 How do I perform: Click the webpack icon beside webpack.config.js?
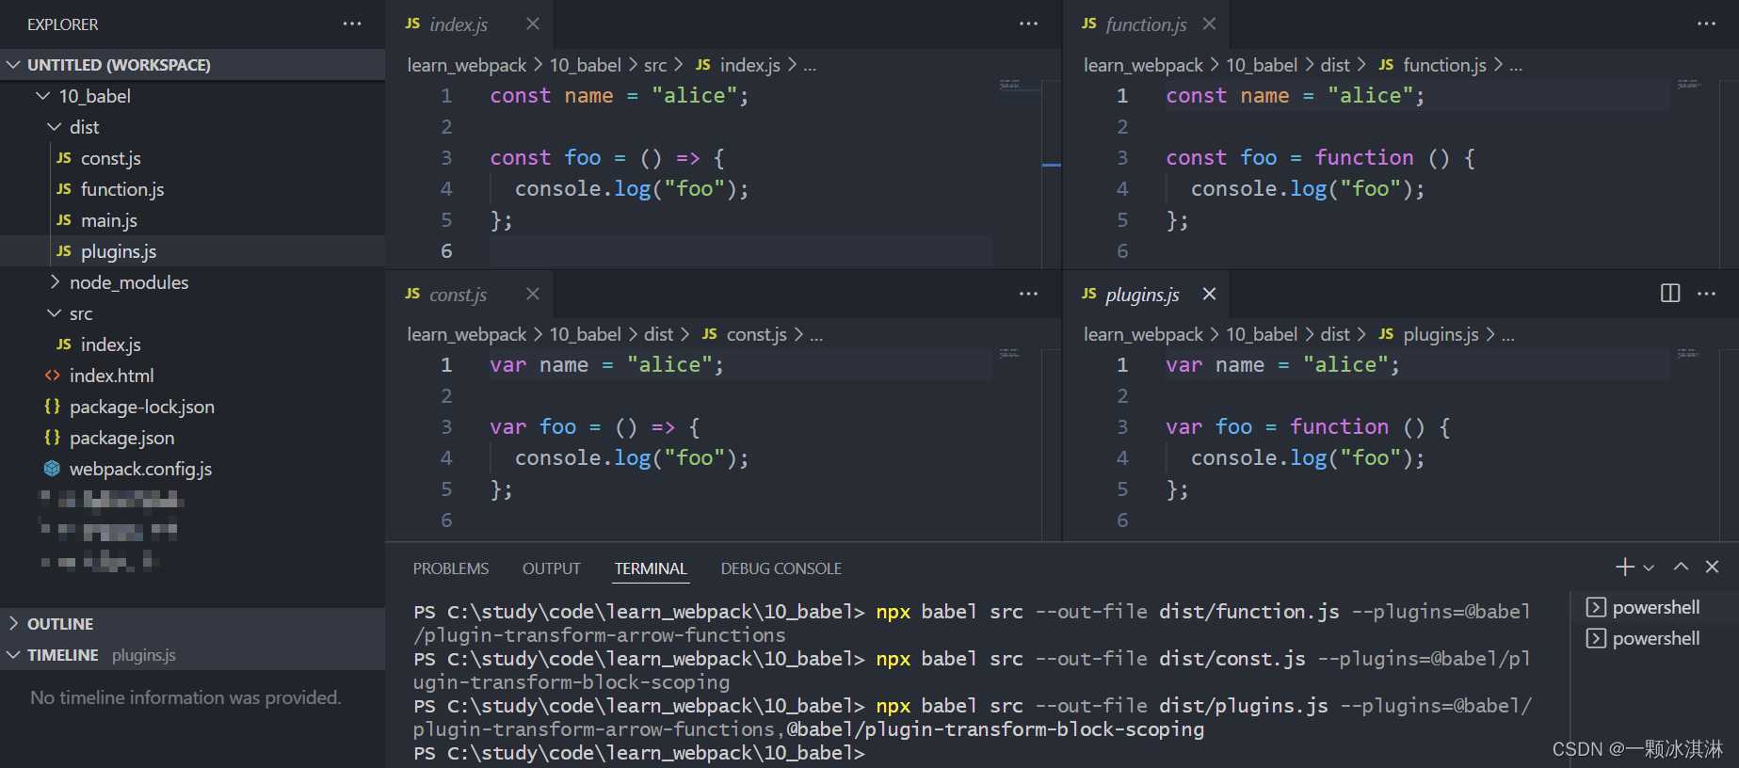coord(53,469)
